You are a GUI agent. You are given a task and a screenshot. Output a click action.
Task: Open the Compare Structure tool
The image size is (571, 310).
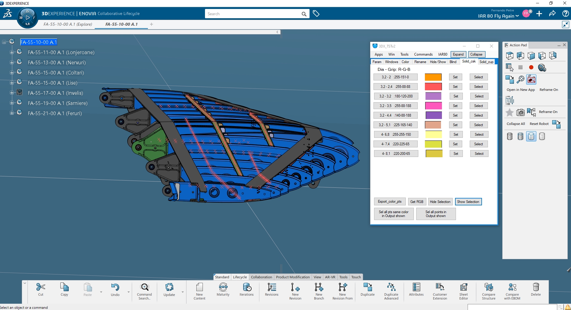[x=489, y=287]
